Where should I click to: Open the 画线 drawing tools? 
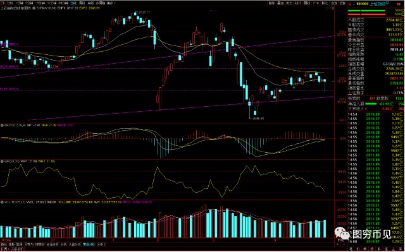point(307,3)
